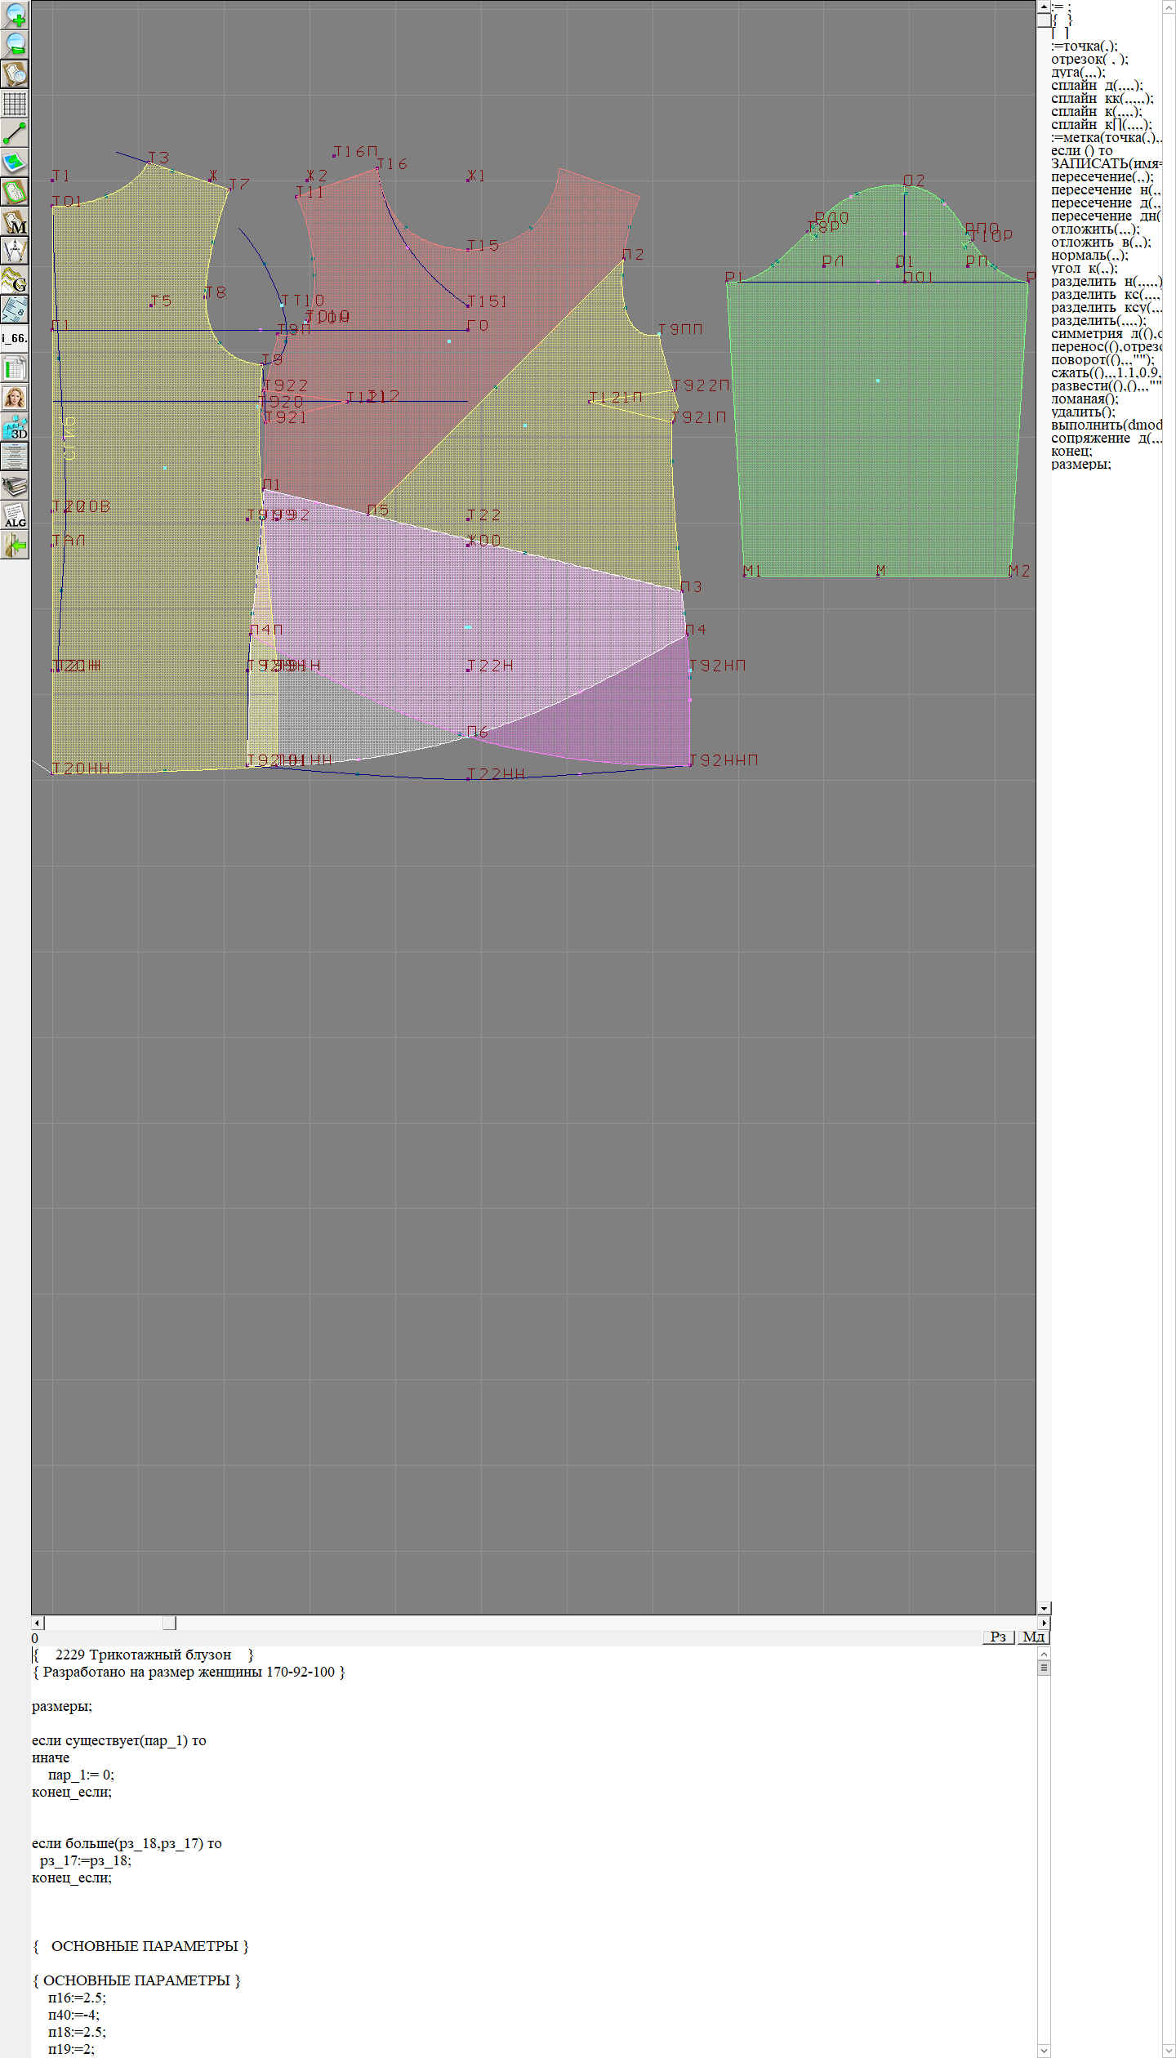Click the woman's face portrait icon

pyautogui.click(x=15, y=398)
